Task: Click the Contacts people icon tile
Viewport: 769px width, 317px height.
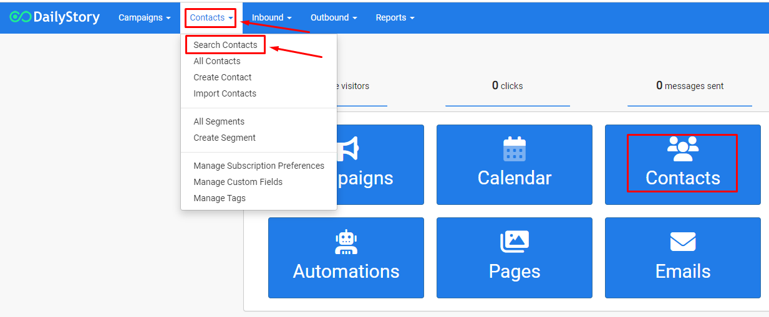Action: click(x=683, y=149)
